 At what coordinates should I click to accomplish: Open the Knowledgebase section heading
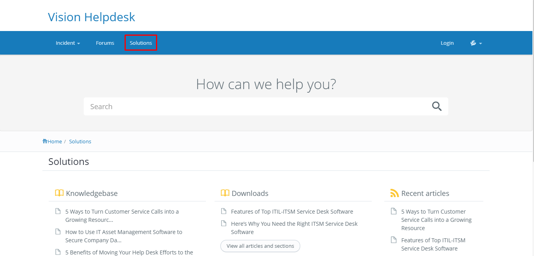(x=92, y=193)
